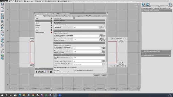Open Windows Start menu
The height and width of the screenshot is (97, 173).
click(x=2, y=95)
